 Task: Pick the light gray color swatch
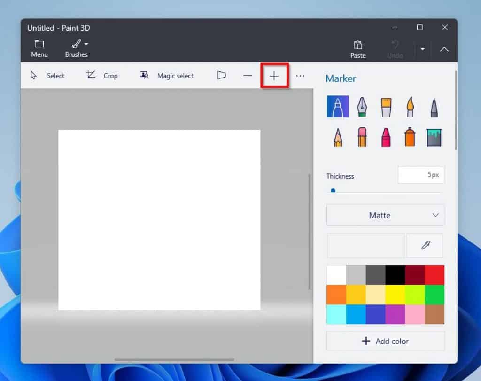click(x=356, y=275)
